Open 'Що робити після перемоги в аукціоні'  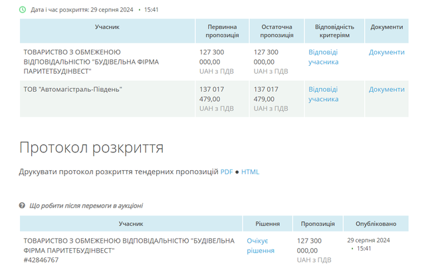[x=86, y=206]
